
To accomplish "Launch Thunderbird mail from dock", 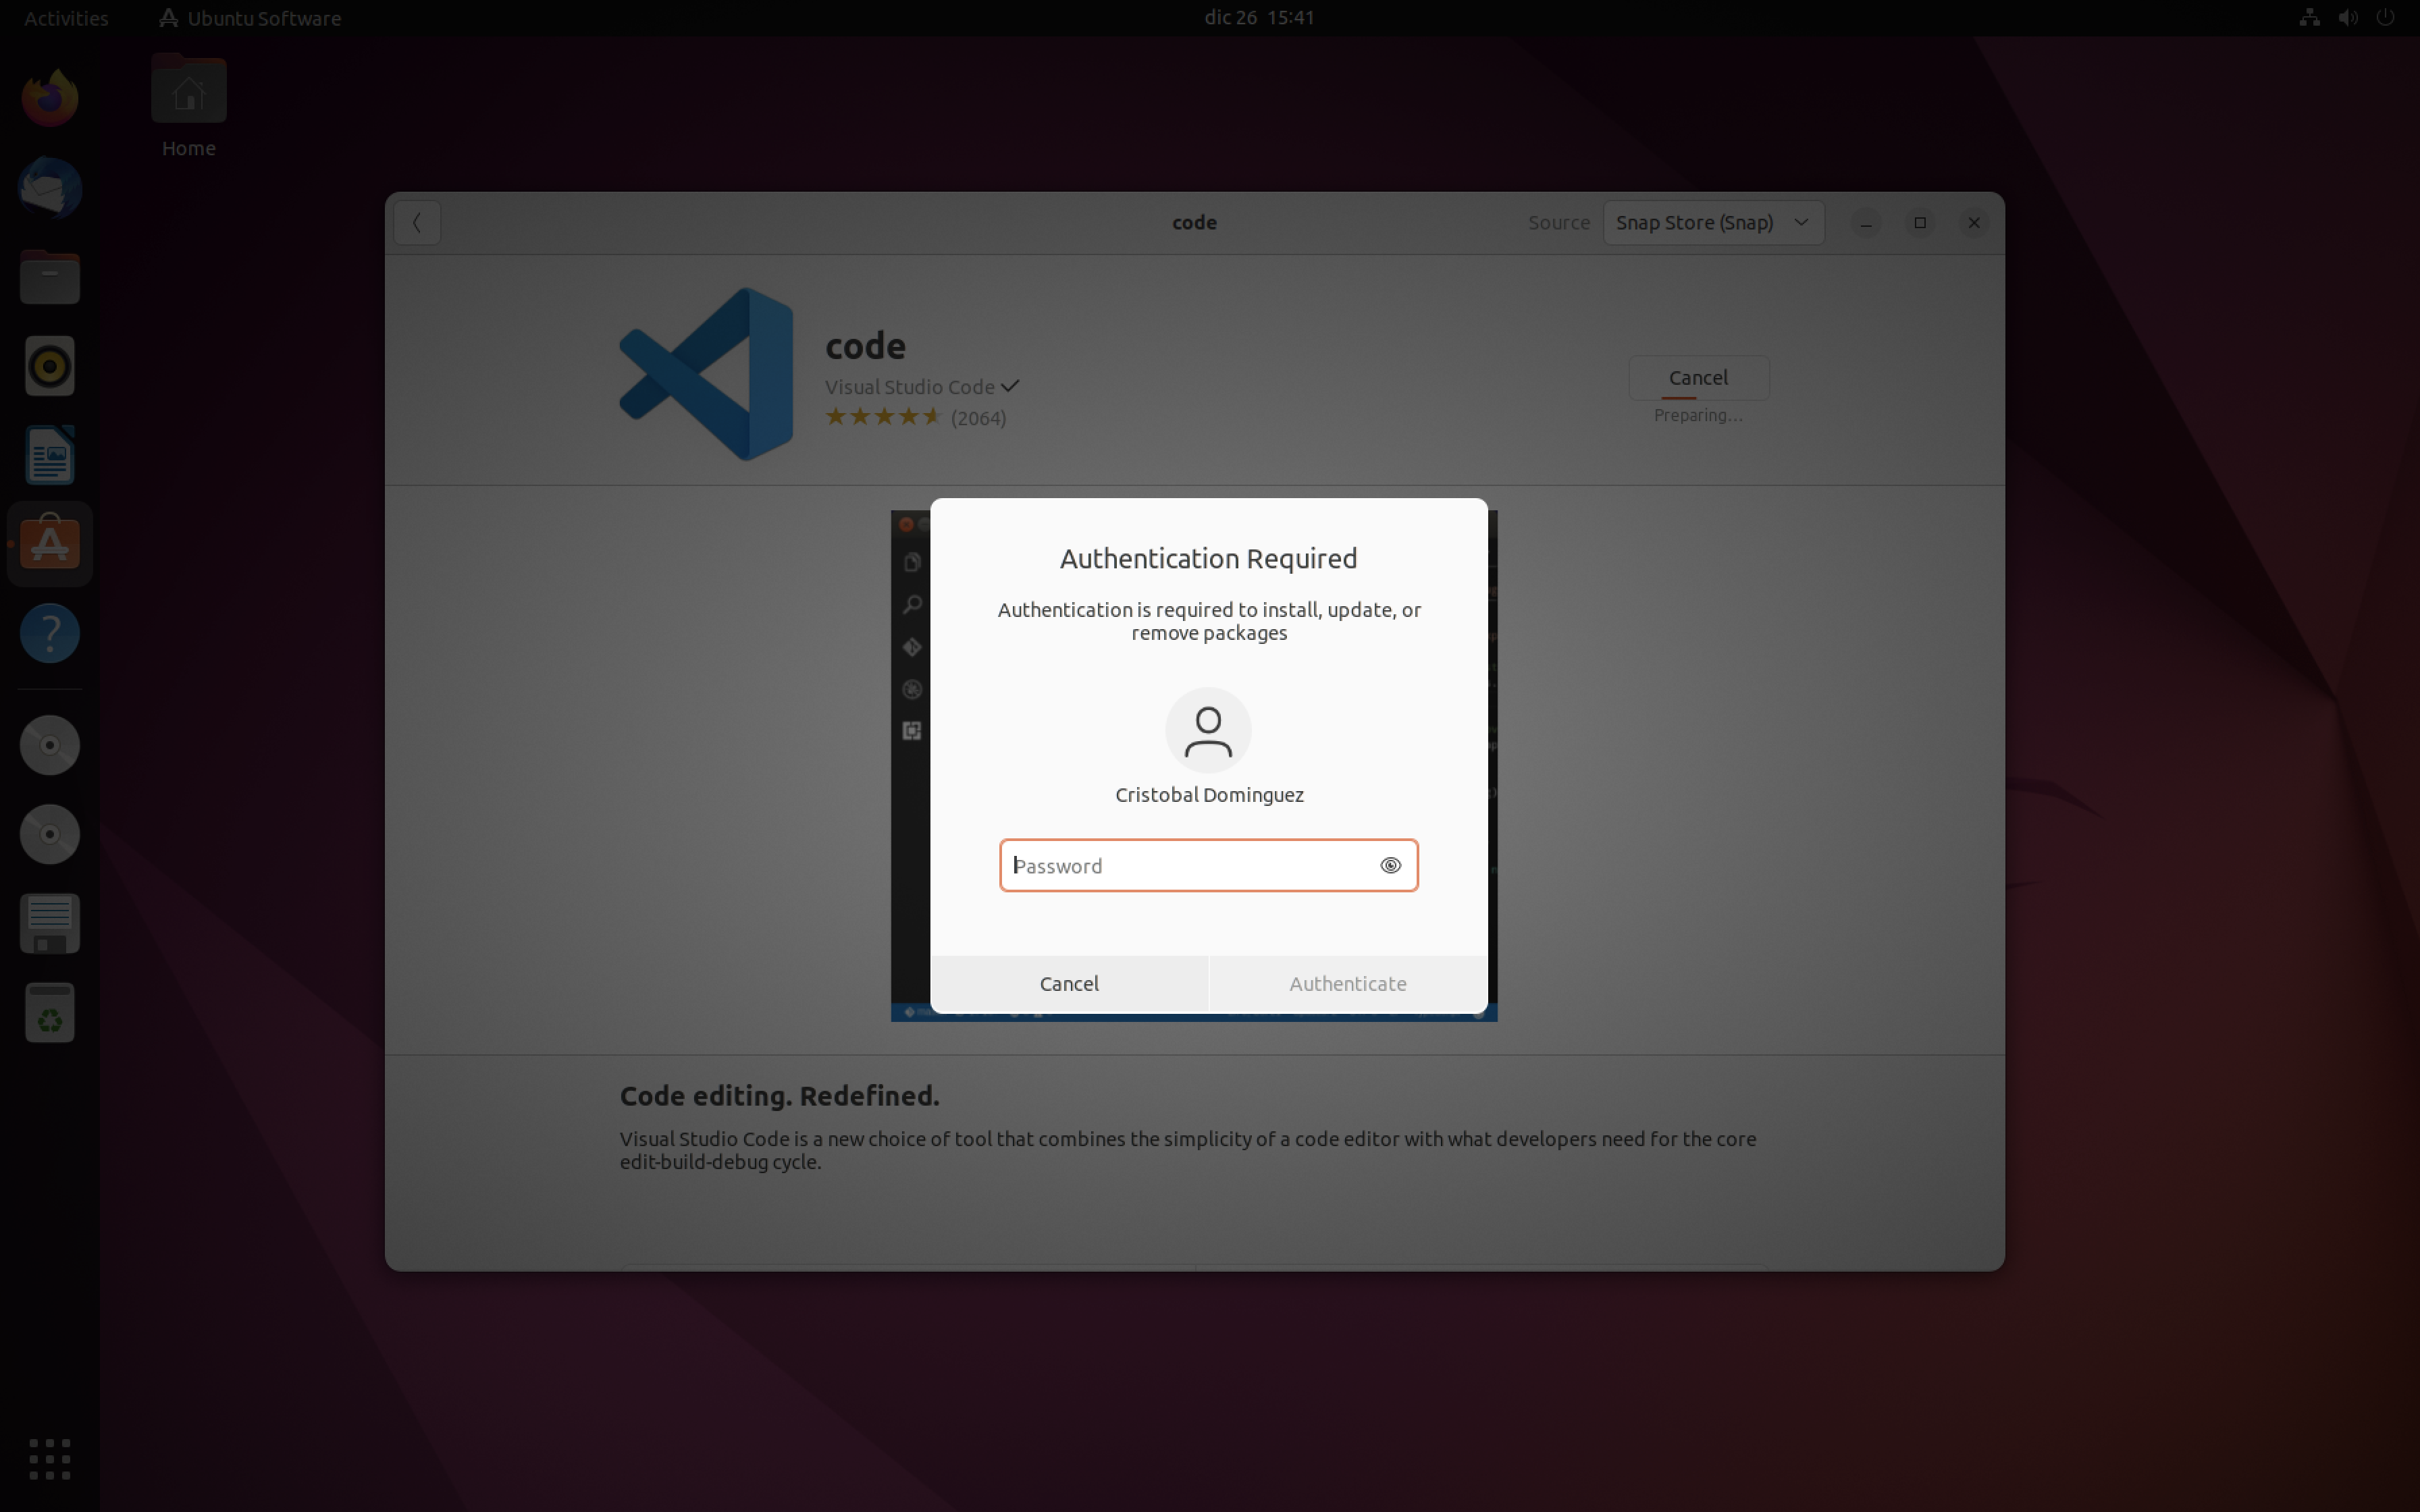I will (x=49, y=188).
